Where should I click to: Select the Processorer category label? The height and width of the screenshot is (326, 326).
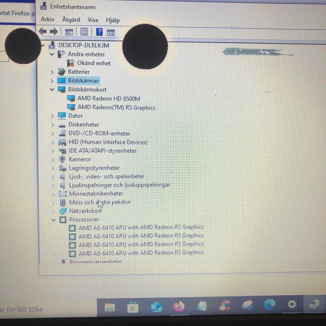(84, 220)
